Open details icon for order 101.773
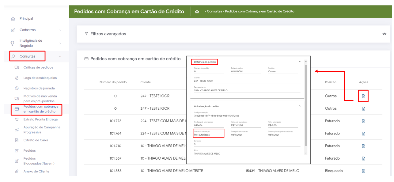Viewport: 394px width, 182px height. tap(364, 121)
